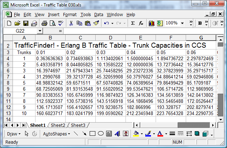The height and width of the screenshot is (148, 227).
Task: Undo the last action
Action: point(107,23)
